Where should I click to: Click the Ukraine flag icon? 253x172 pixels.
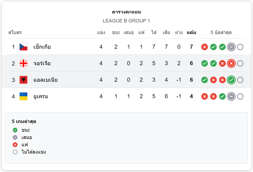23,96
